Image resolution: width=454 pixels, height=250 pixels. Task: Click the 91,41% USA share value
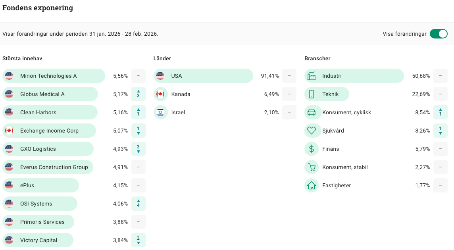coord(270,76)
